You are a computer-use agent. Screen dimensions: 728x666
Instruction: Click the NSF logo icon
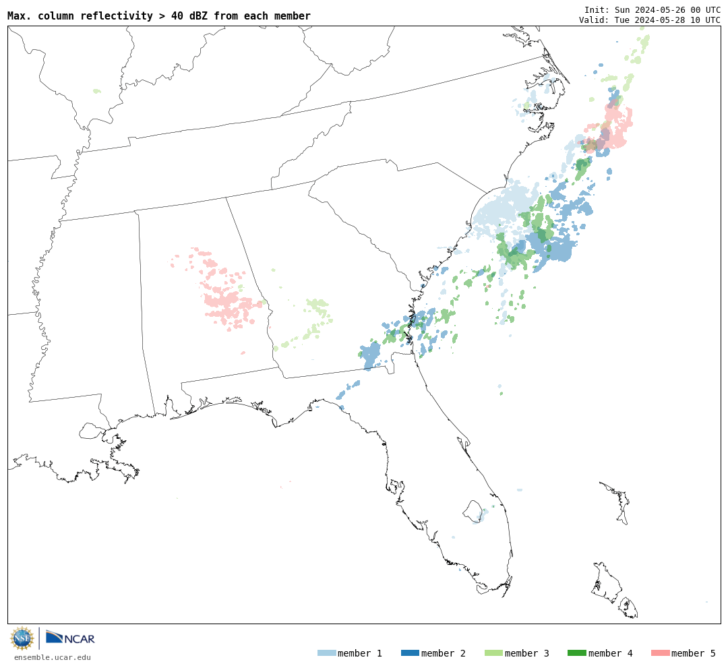[x=22, y=638]
